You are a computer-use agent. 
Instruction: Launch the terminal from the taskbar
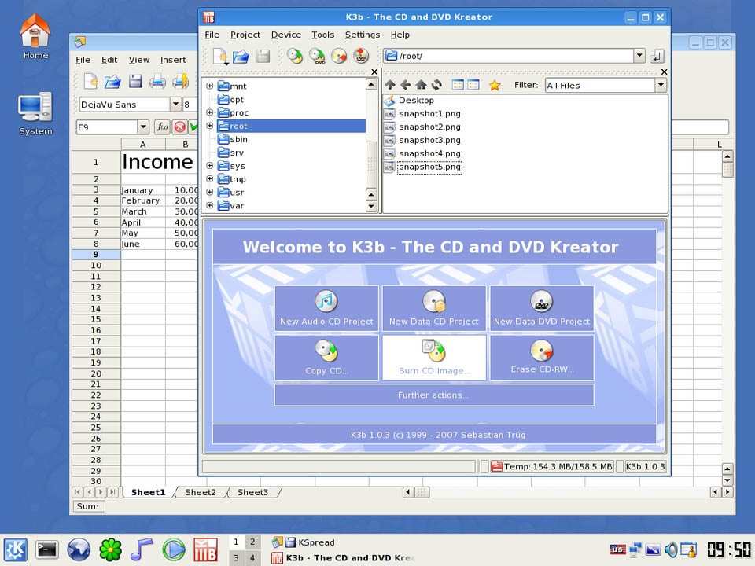point(47,549)
